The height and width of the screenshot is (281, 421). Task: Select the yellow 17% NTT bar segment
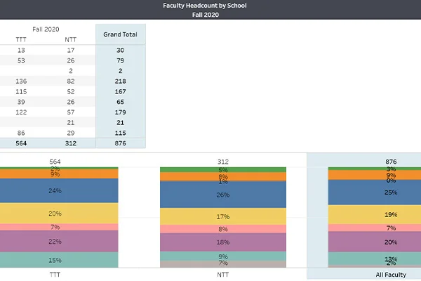click(223, 216)
